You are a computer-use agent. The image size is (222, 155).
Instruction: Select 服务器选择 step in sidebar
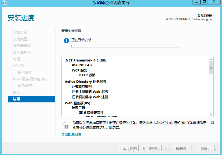point(22,46)
